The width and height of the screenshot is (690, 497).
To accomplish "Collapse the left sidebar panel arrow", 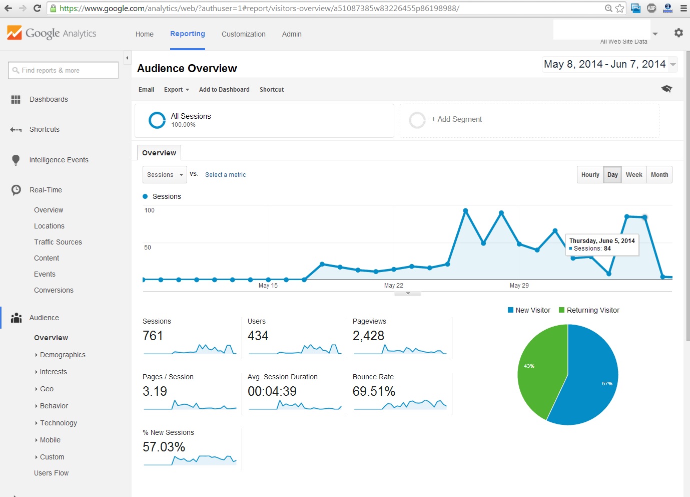I will coord(127,58).
